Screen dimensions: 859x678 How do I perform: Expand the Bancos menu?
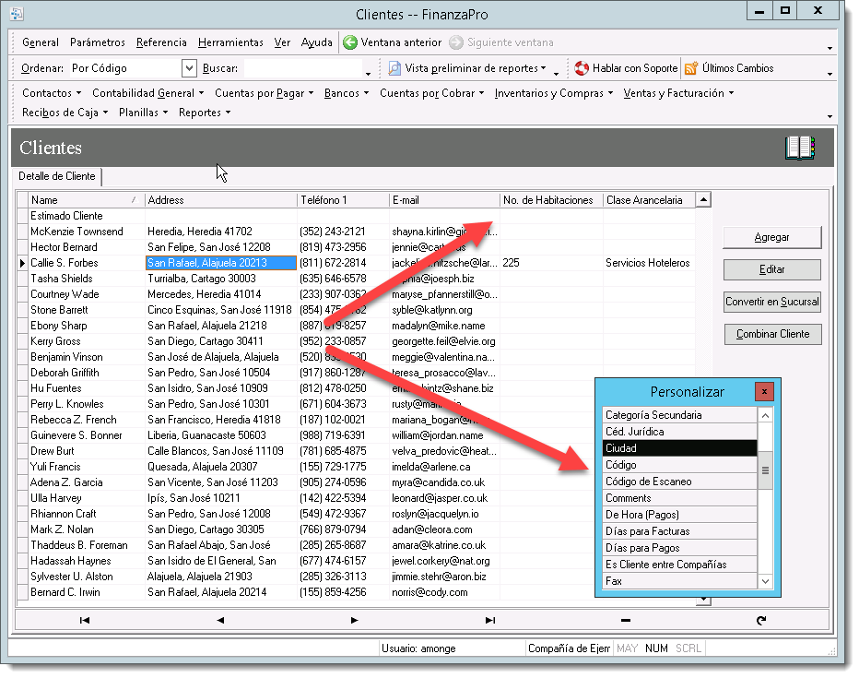347,93
